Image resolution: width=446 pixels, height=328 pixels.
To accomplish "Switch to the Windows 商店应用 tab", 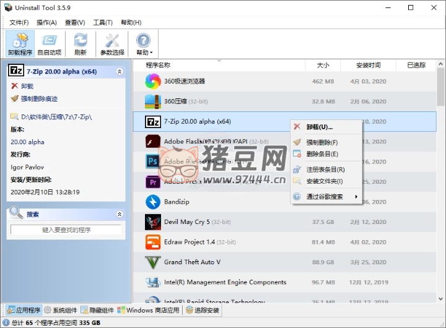I will [148, 310].
